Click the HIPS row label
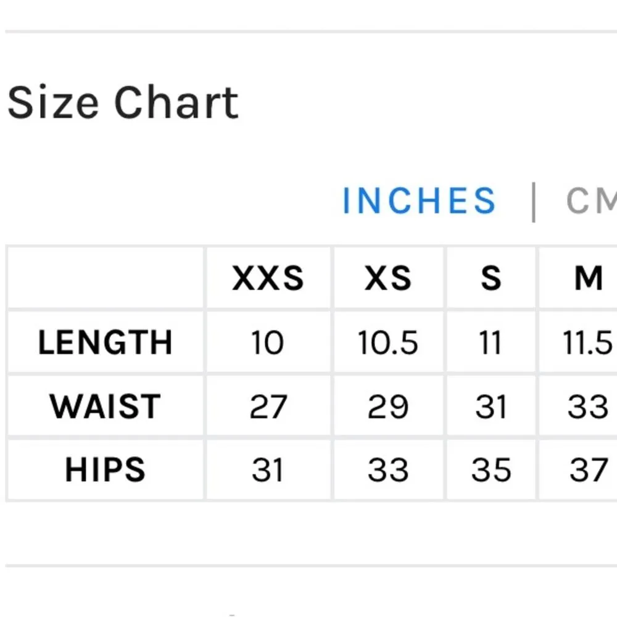The height and width of the screenshot is (617, 617). 106,470
